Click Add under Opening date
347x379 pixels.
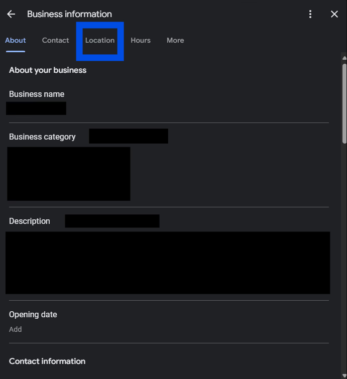click(16, 329)
